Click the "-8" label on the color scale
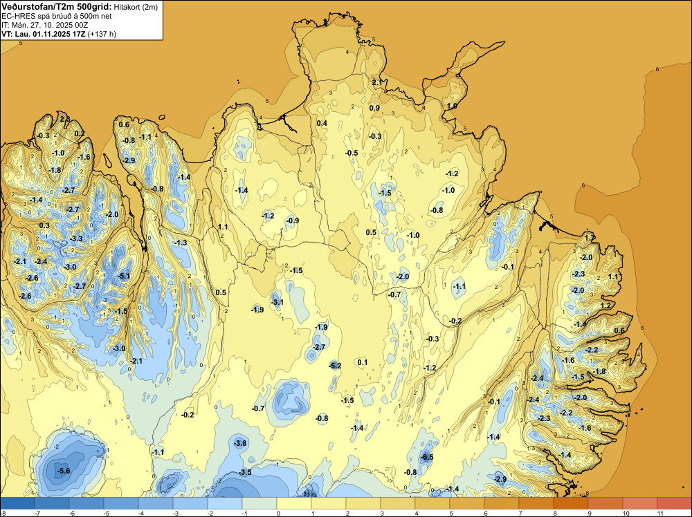This screenshot has width=692, height=517. [3, 513]
